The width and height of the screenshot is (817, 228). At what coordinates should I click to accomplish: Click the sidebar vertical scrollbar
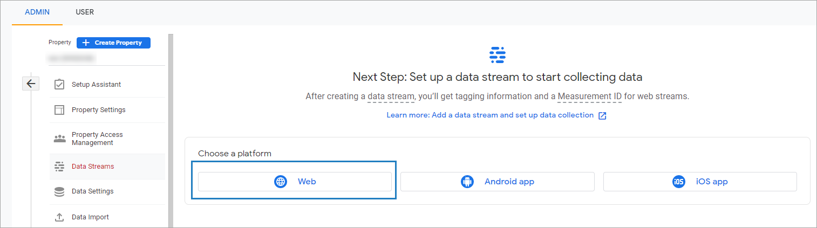click(x=171, y=129)
